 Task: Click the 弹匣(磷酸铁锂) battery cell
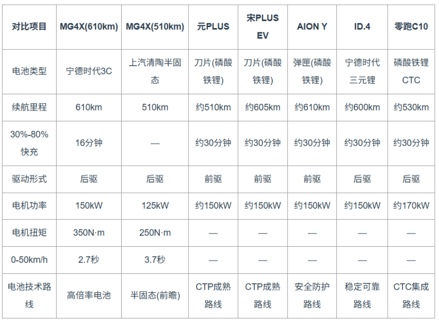pos(312,71)
